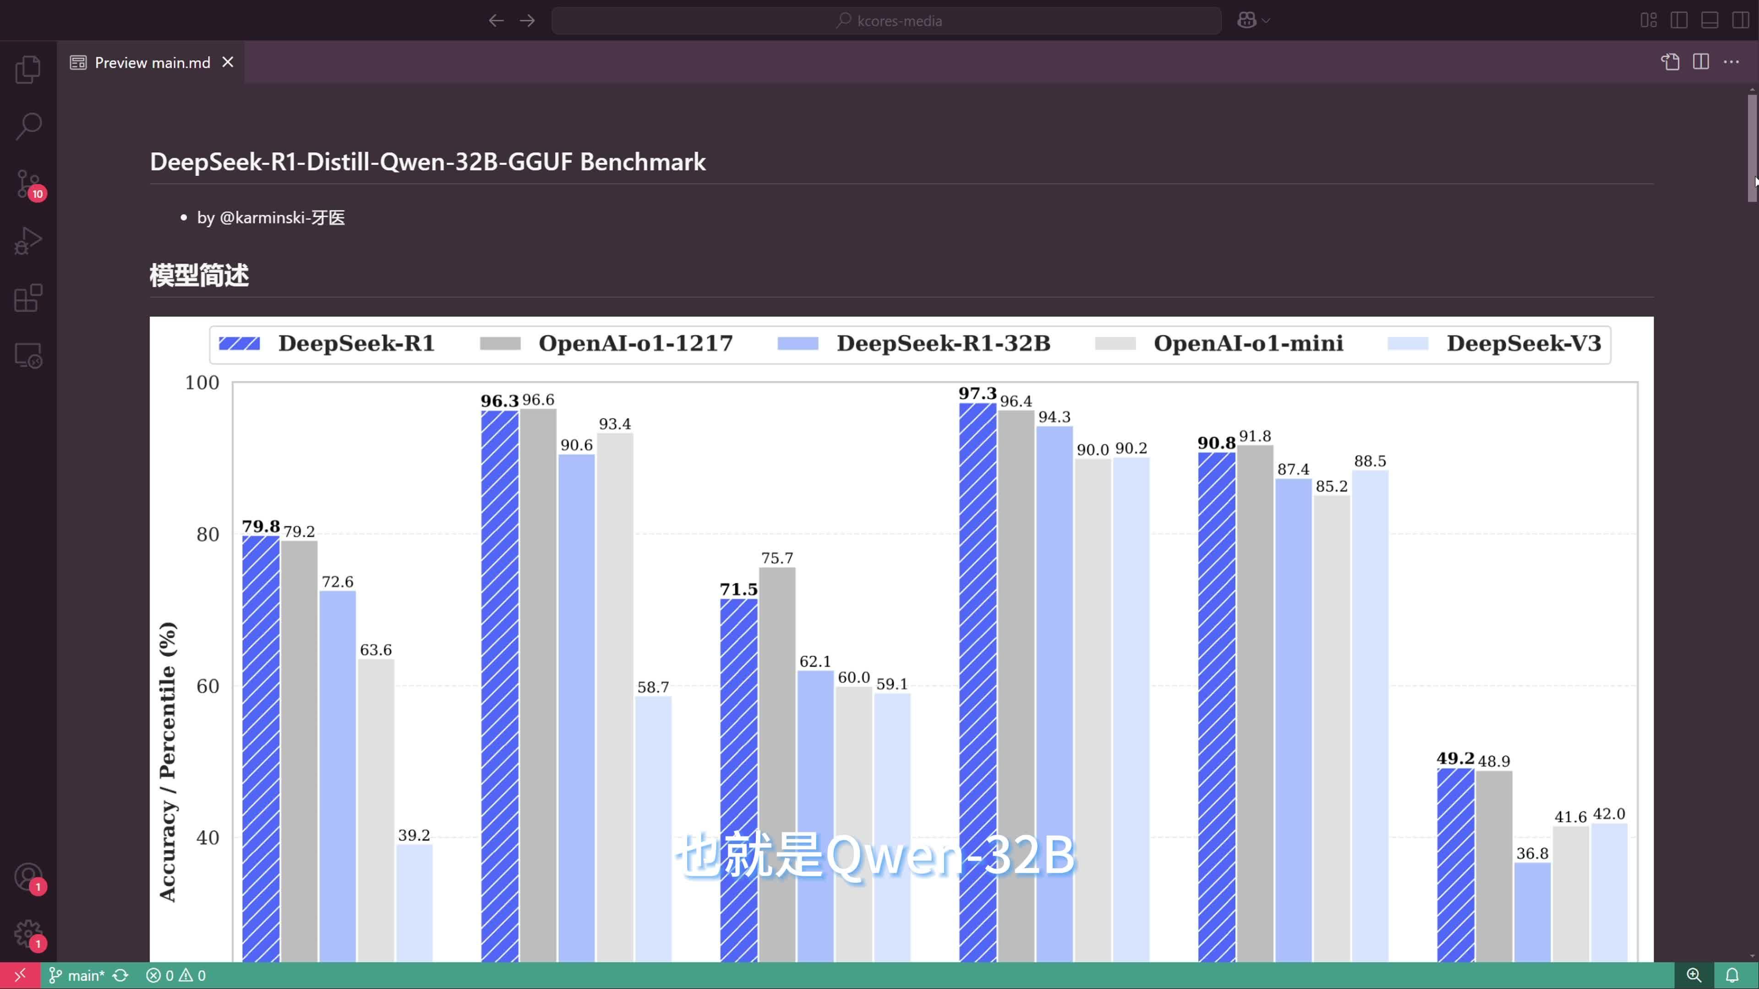Click the 71.5 bar value label

pyautogui.click(x=738, y=590)
